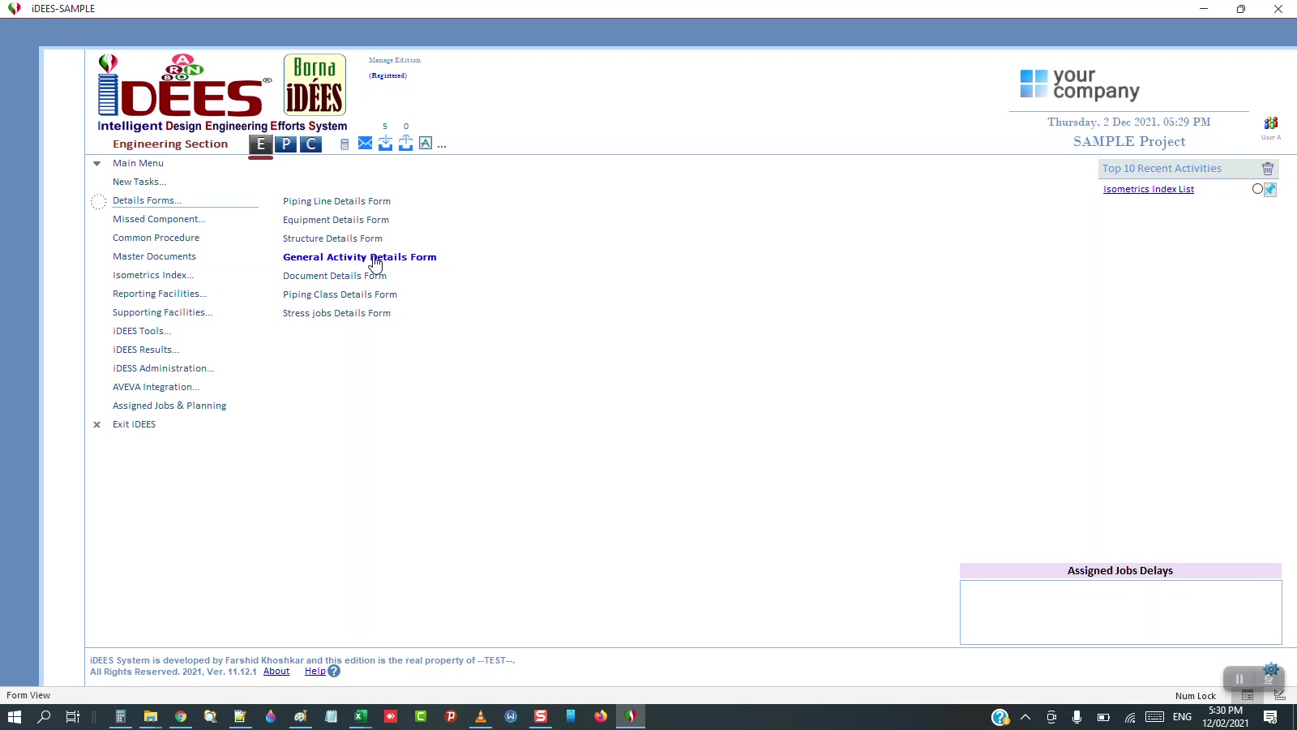Open the more options ellipsis in toolbar

(442, 146)
